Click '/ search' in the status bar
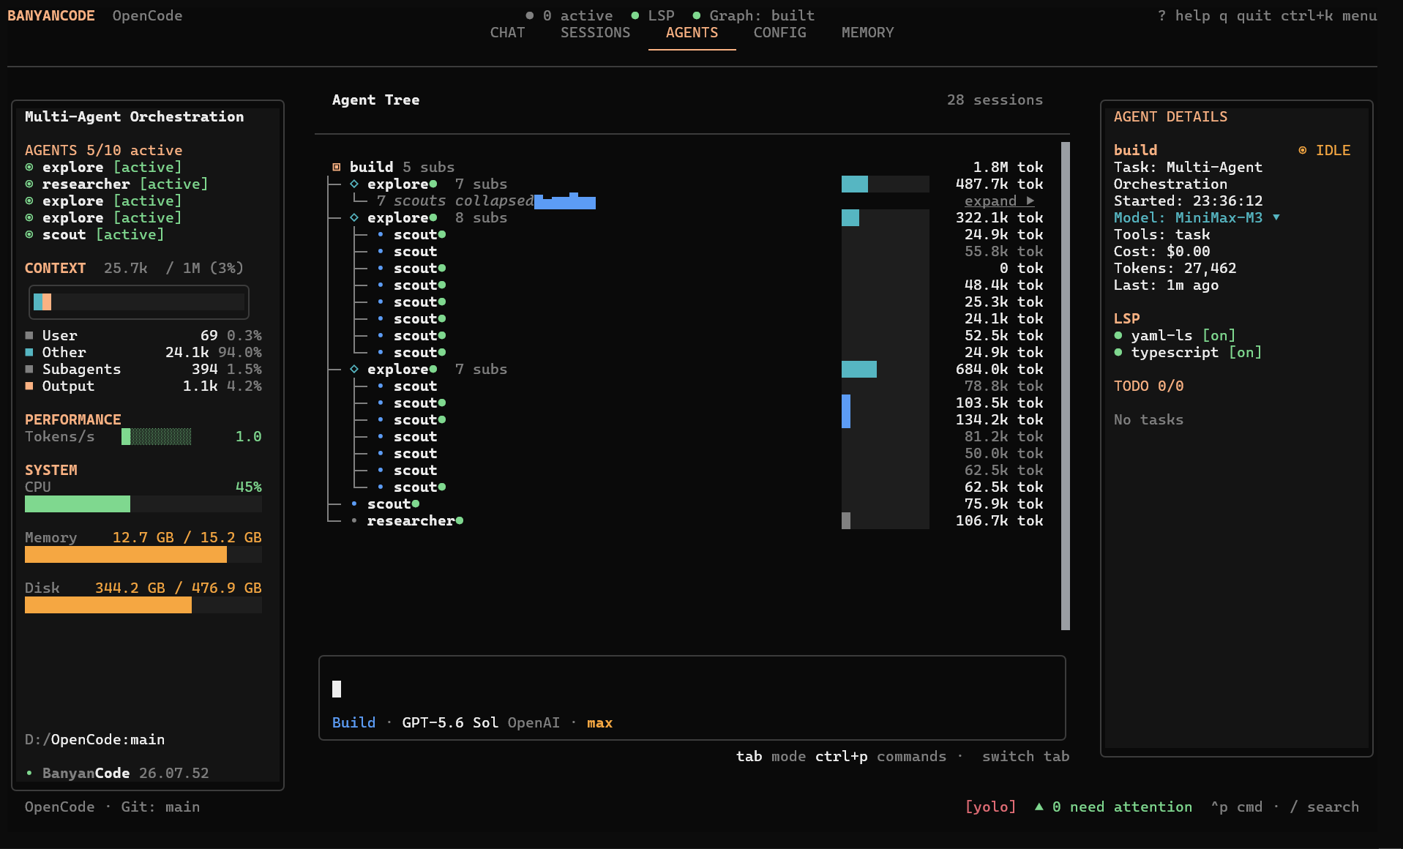The image size is (1403, 849). tap(1324, 807)
